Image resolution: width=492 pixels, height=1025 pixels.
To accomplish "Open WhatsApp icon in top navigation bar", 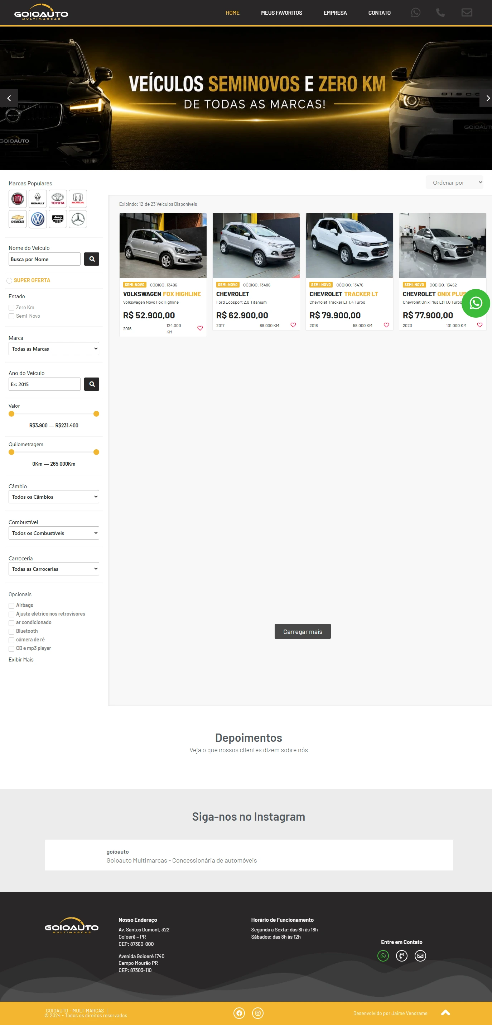I will [x=415, y=13].
